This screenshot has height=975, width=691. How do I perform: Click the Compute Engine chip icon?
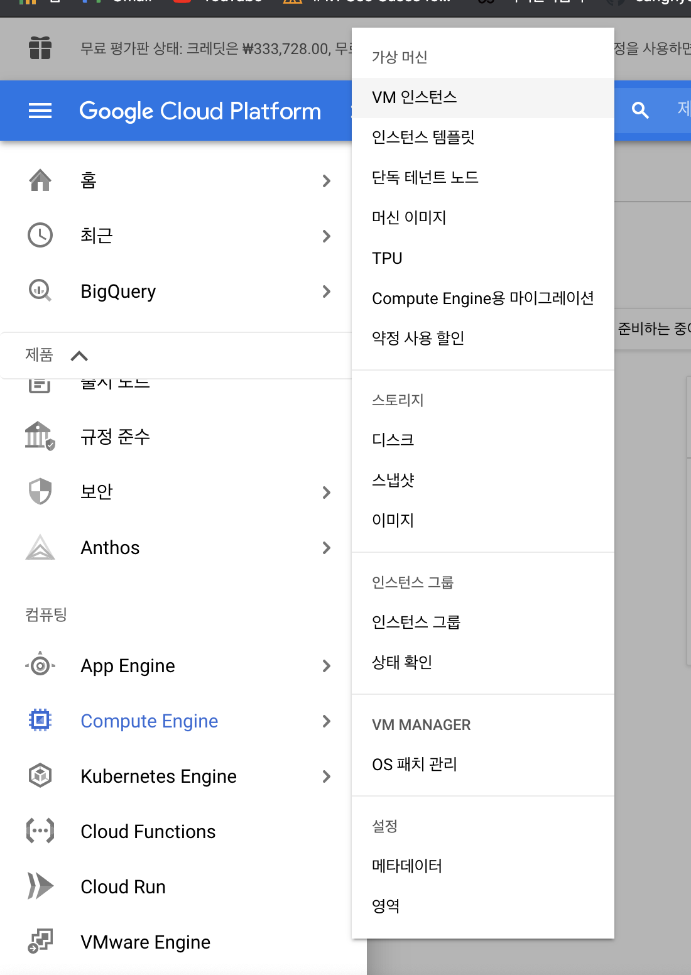(x=40, y=720)
